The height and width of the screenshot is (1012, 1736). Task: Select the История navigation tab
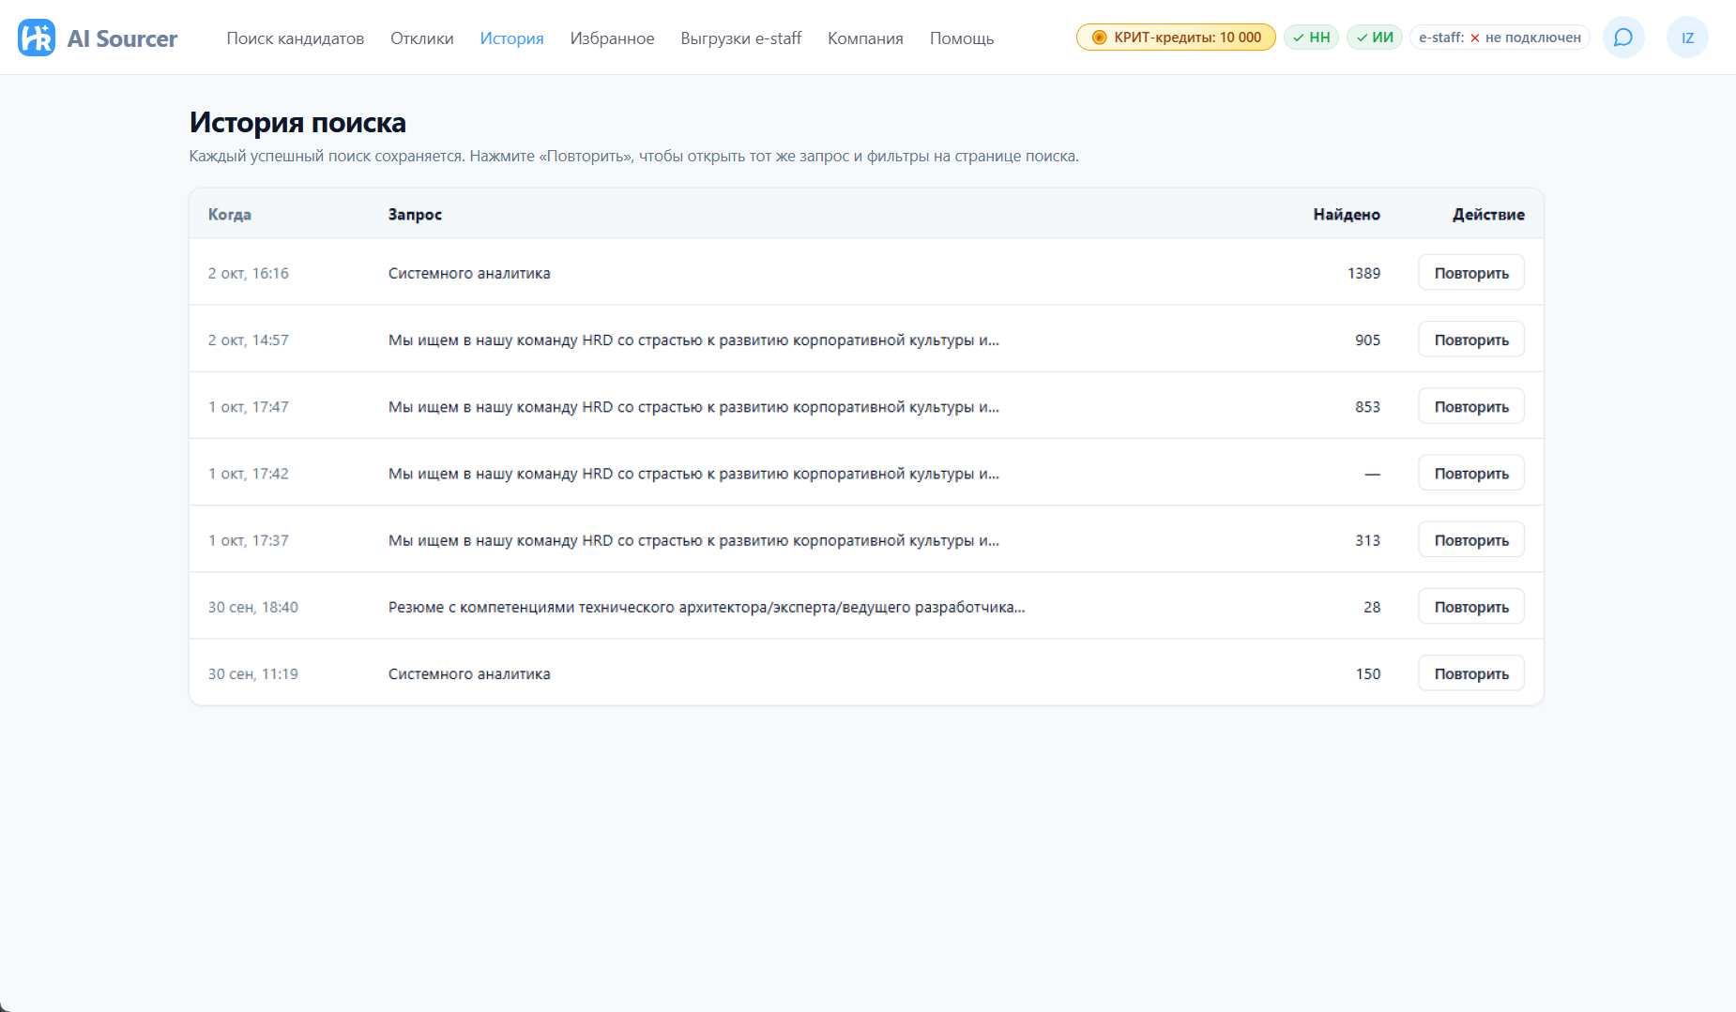tap(511, 38)
